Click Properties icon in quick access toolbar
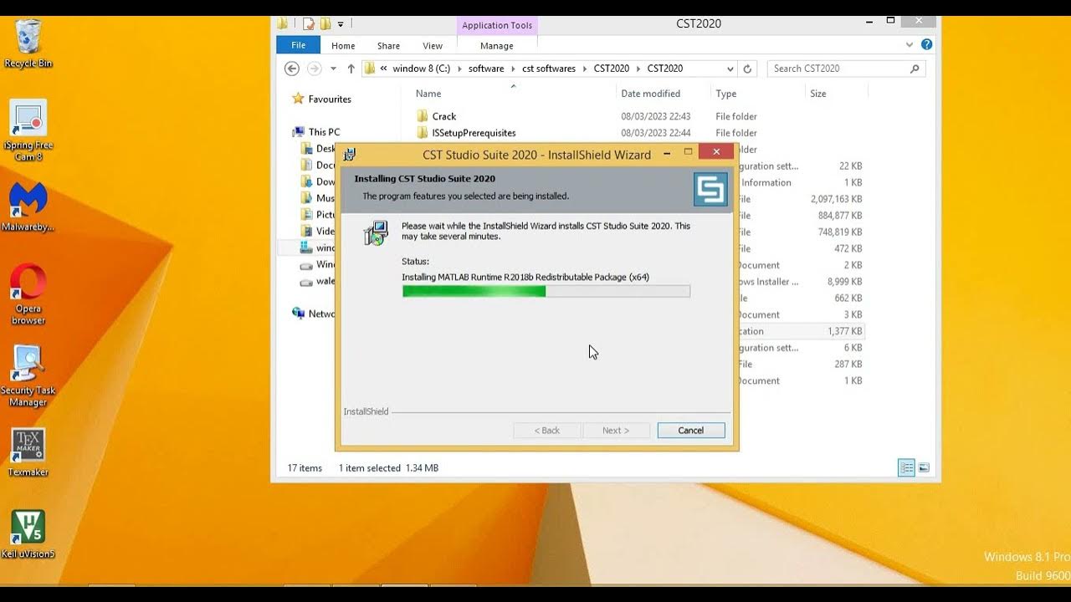Viewport: 1071px width, 602px height. (309, 24)
